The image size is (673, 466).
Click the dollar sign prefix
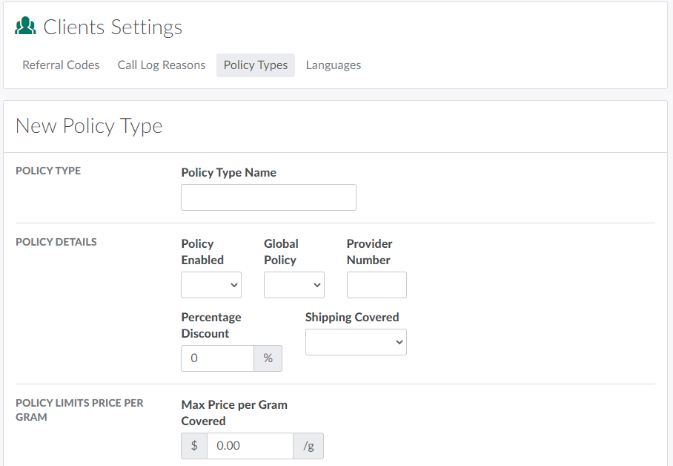(194, 446)
